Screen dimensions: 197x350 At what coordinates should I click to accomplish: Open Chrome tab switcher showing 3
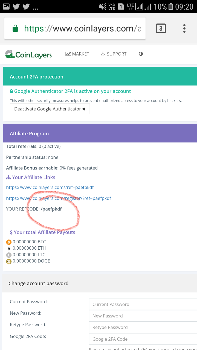[161, 28]
